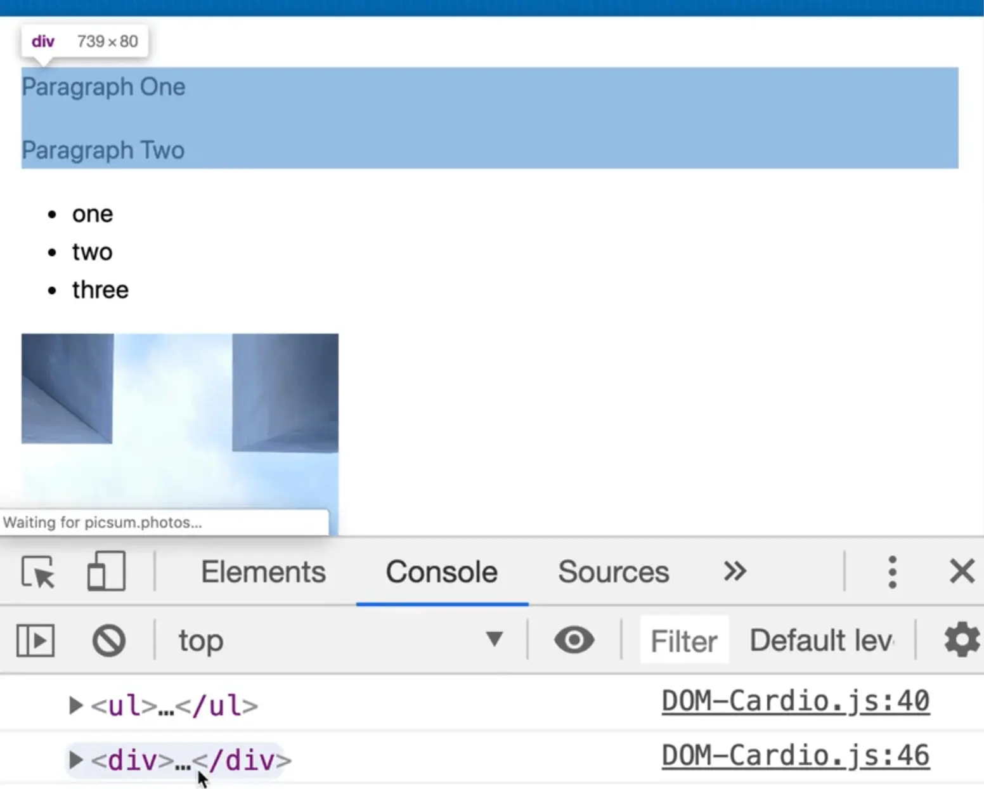
Task: Create live expression with eye icon
Action: [x=574, y=641]
